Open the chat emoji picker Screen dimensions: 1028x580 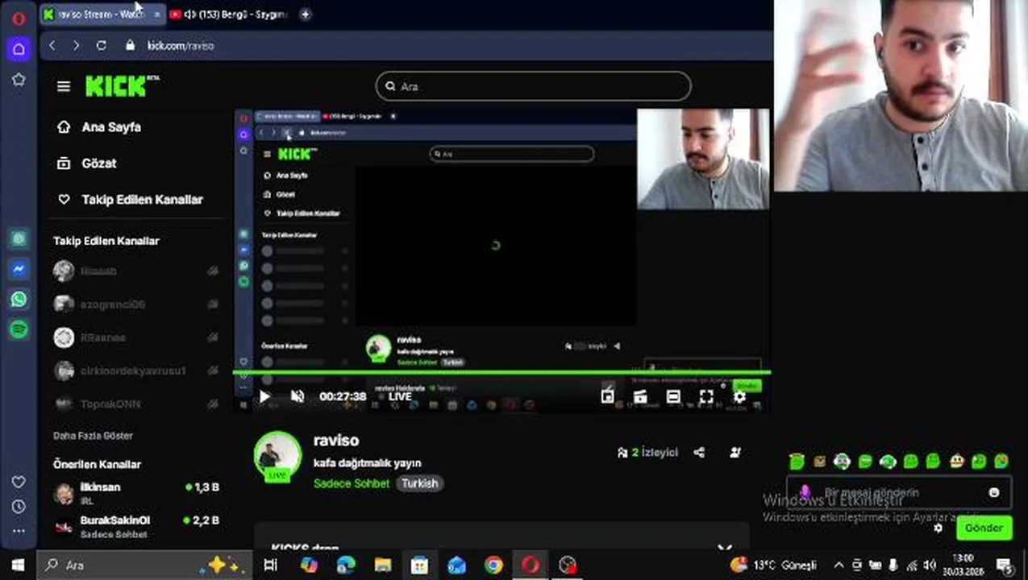pyautogui.click(x=994, y=493)
